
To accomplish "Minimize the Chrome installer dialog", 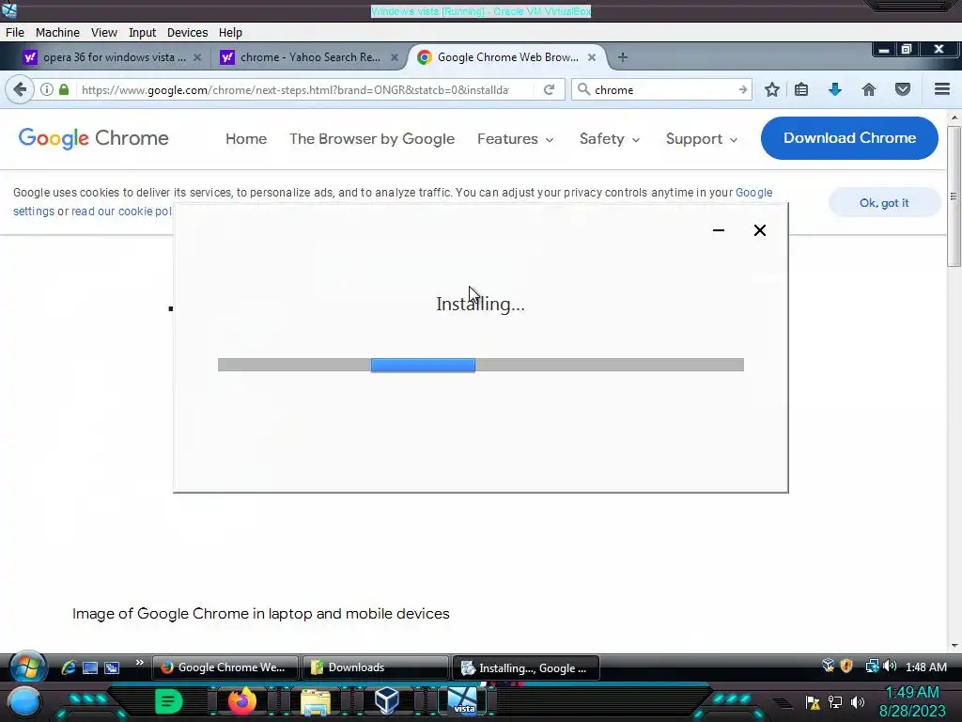I will click(719, 230).
